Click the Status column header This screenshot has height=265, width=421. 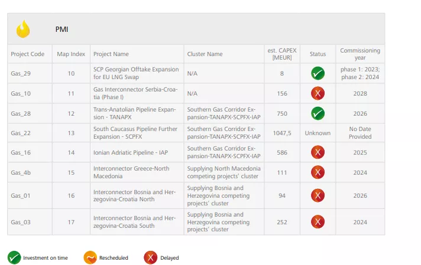[318, 54]
